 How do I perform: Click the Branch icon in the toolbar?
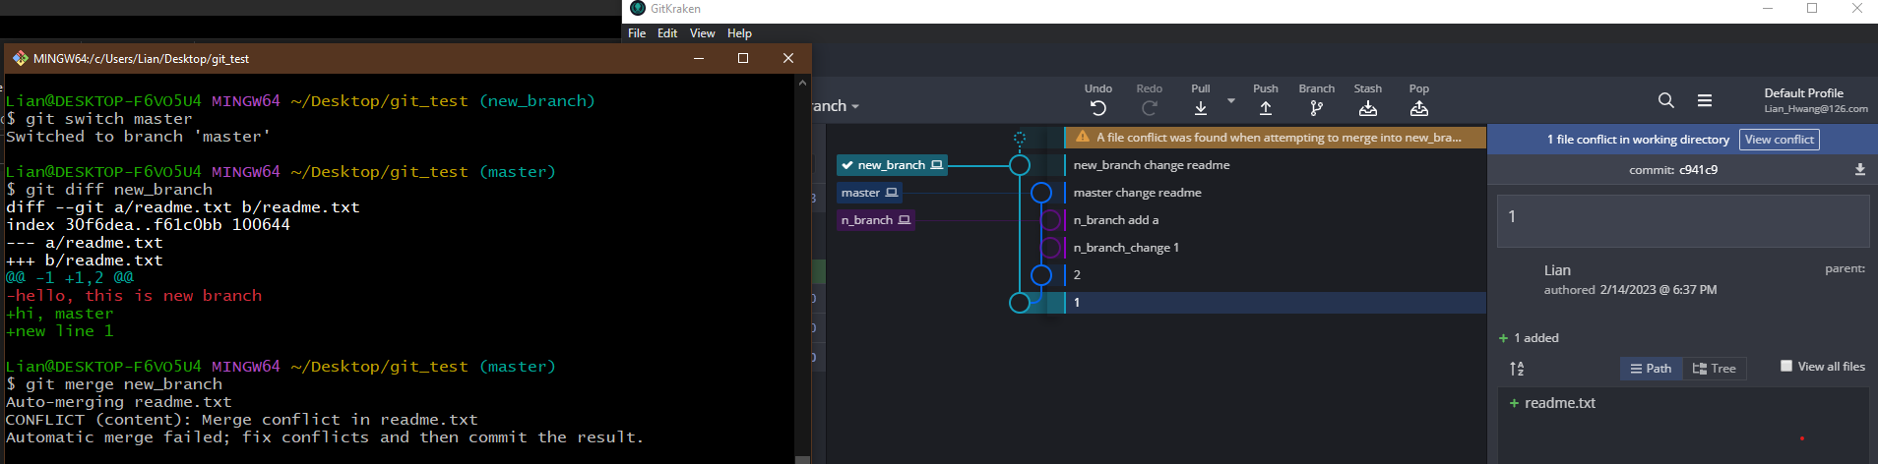pos(1316,108)
